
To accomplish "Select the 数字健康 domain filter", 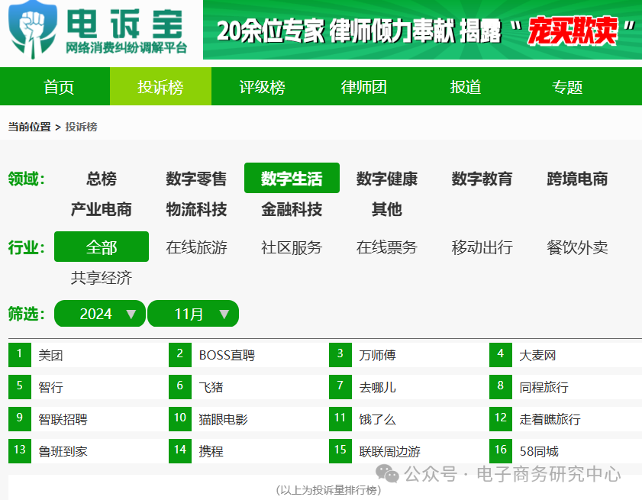I will click(387, 178).
